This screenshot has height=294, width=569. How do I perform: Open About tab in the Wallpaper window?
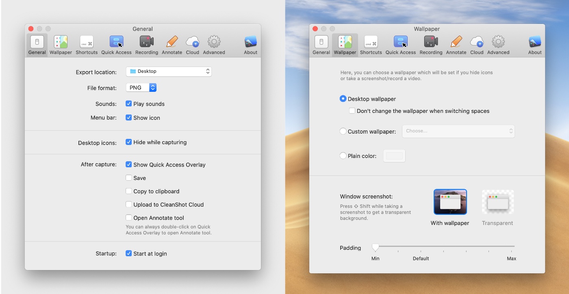[x=535, y=45]
